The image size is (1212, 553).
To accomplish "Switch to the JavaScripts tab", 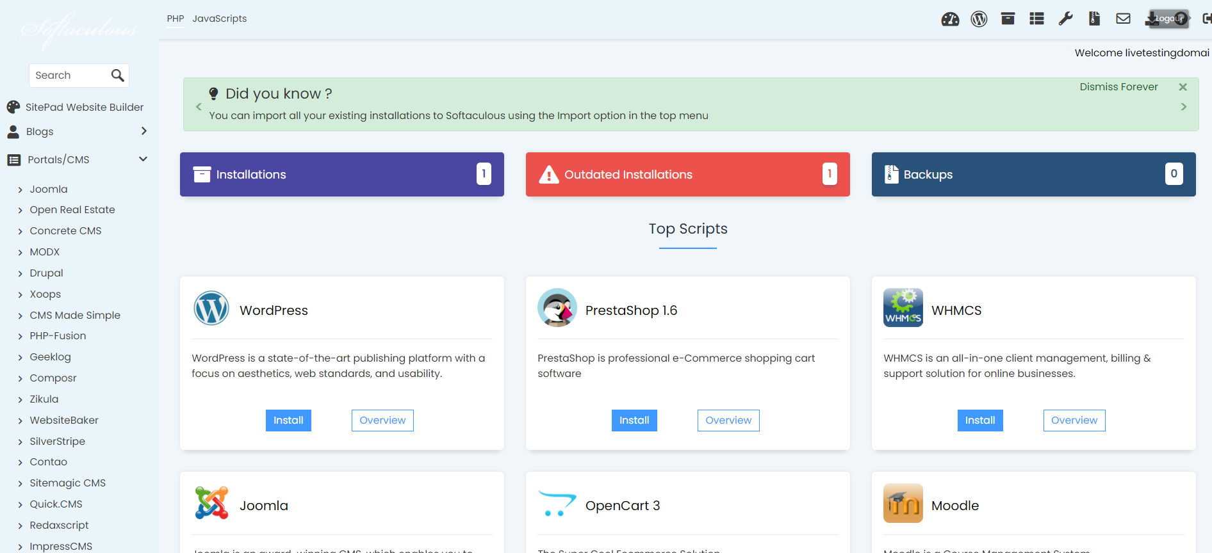I will tap(220, 19).
